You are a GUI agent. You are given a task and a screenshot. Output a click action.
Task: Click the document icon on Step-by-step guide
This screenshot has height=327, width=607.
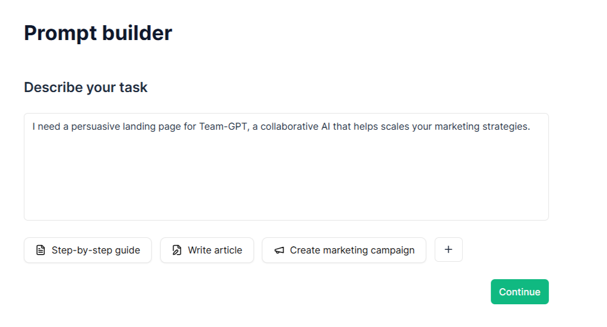tap(41, 250)
